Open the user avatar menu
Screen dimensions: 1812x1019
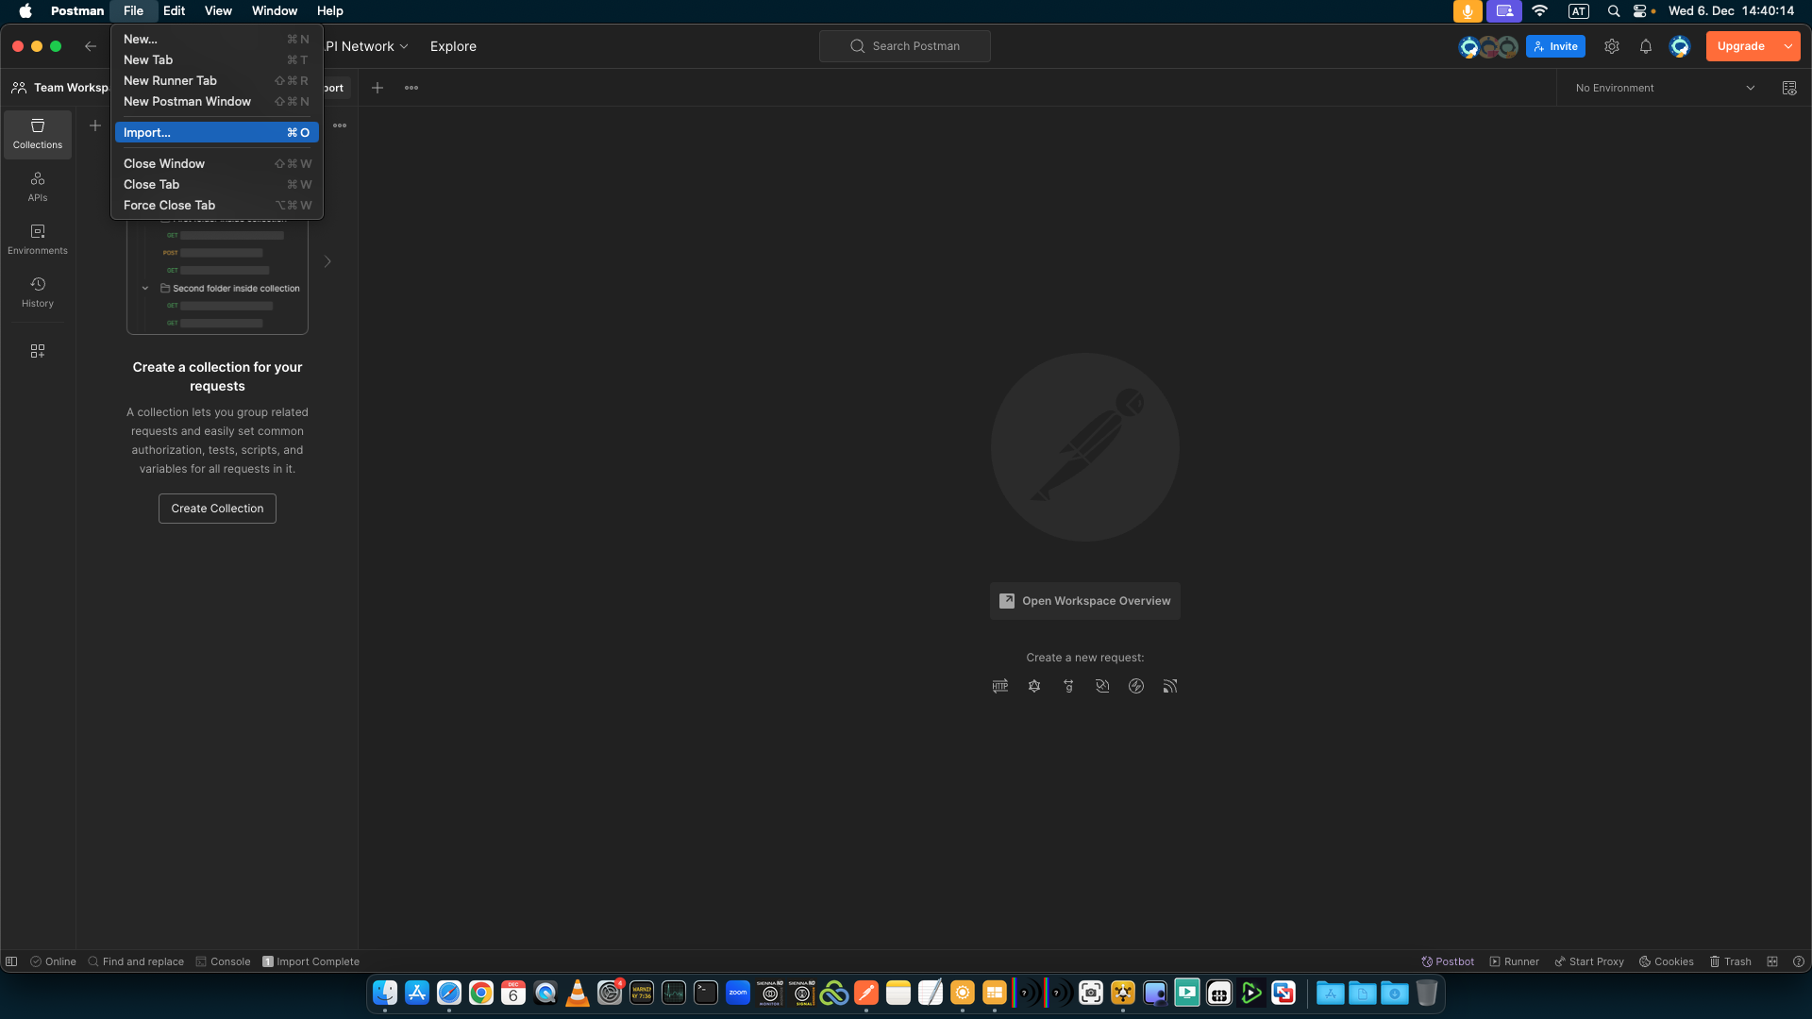[x=1680, y=46]
